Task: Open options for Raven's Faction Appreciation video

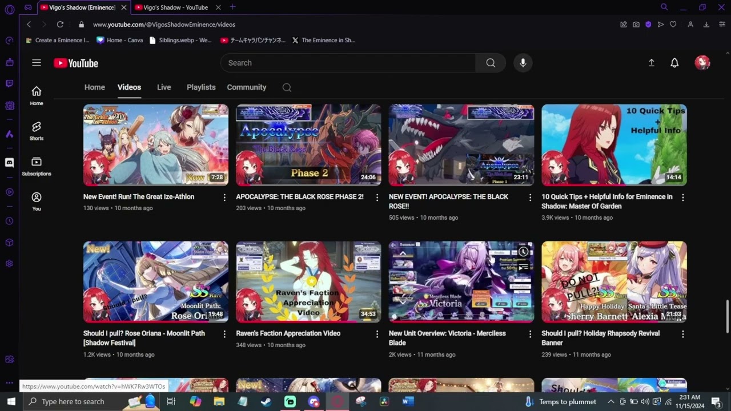Action: coord(377,334)
